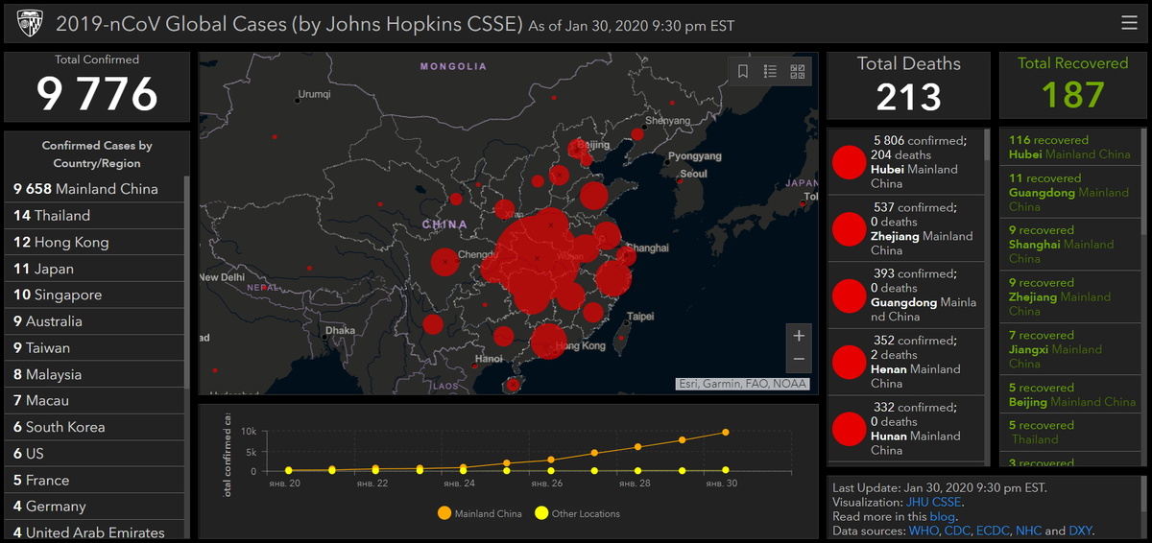Select 5 recovered Beijing entry
Image resolution: width=1152 pixels, height=543 pixels.
1069,394
